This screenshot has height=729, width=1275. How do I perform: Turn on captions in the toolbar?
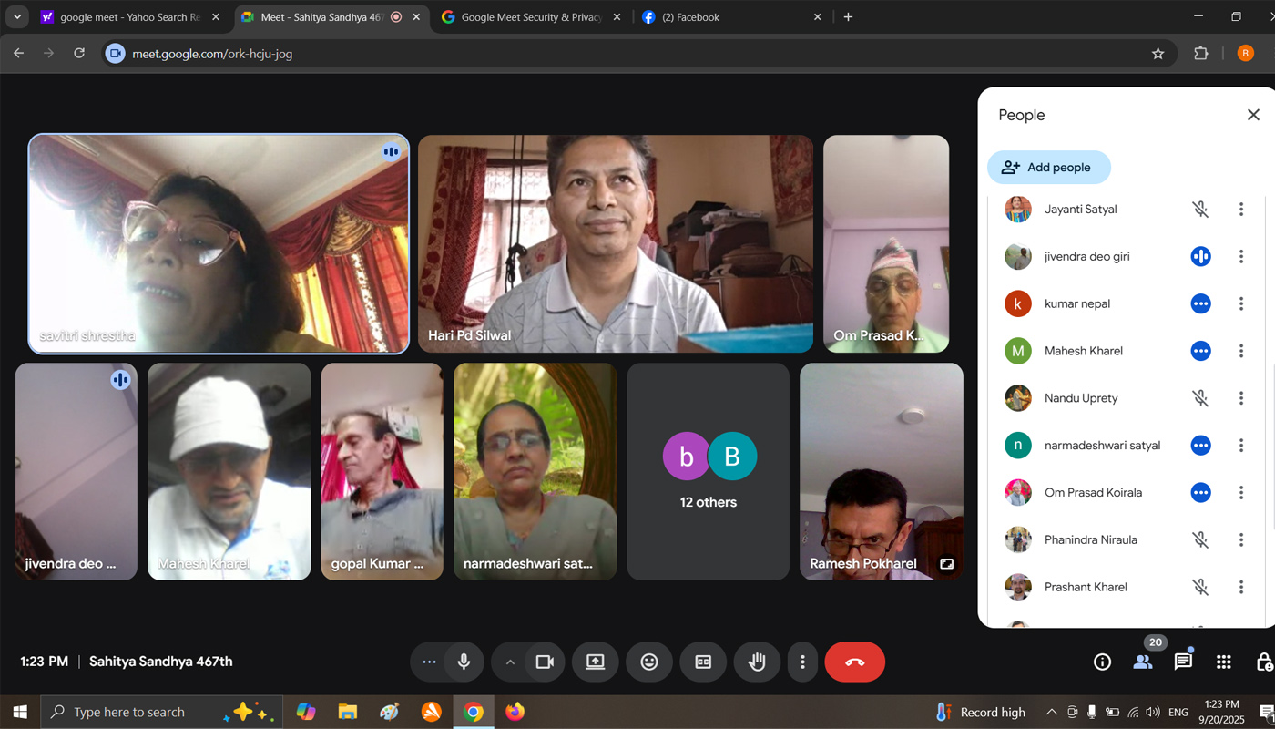(703, 662)
